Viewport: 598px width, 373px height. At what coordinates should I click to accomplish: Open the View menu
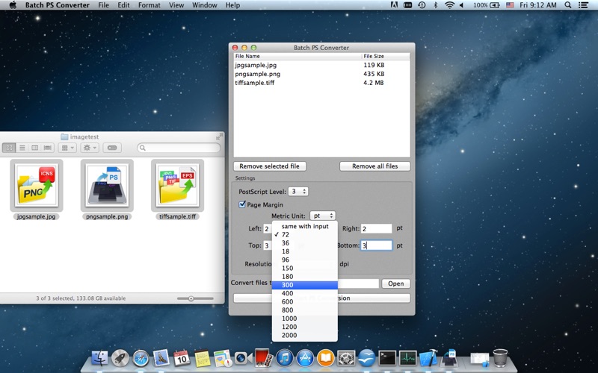pos(176,5)
